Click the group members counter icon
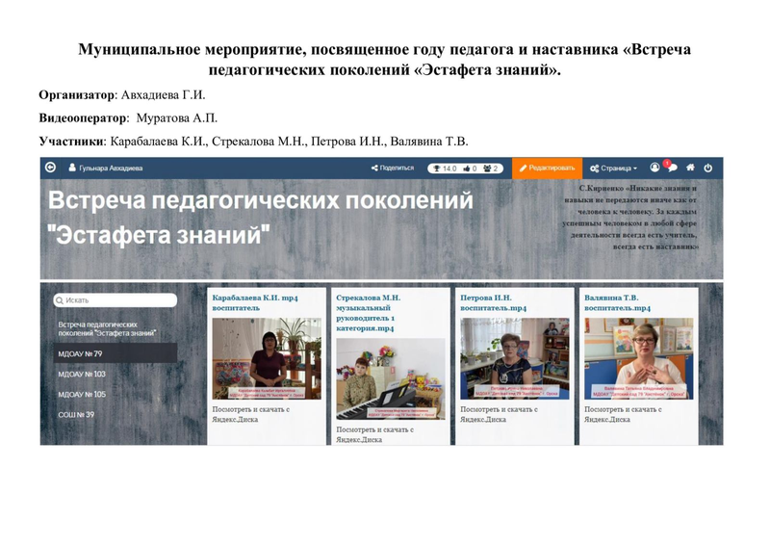 tap(491, 168)
